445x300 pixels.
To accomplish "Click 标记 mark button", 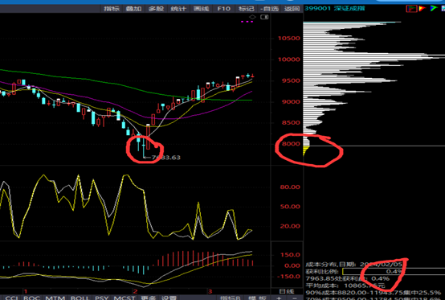I will pyautogui.click(x=246, y=9).
